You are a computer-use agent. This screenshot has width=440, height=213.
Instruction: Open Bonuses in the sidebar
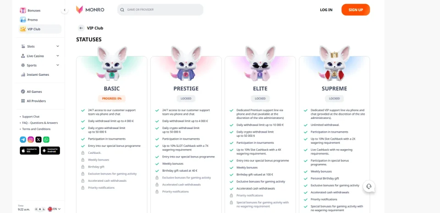coord(30,11)
